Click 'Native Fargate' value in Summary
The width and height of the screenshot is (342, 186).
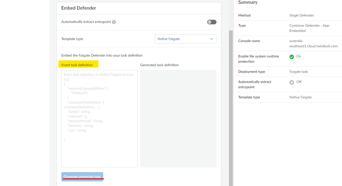pyautogui.click(x=300, y=97)
